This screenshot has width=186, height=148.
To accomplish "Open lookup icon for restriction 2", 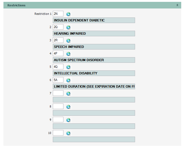I will click(68, 27).
